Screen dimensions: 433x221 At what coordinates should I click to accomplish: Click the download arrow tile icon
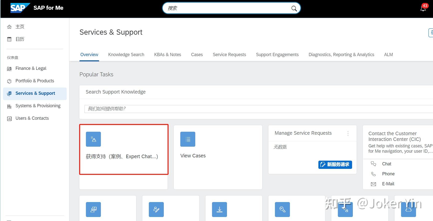click(x=219, y=210)
